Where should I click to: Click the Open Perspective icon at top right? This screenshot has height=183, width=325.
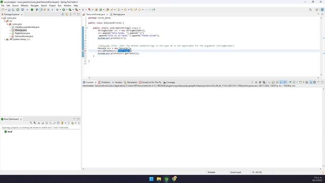click(x=317, y=10)
